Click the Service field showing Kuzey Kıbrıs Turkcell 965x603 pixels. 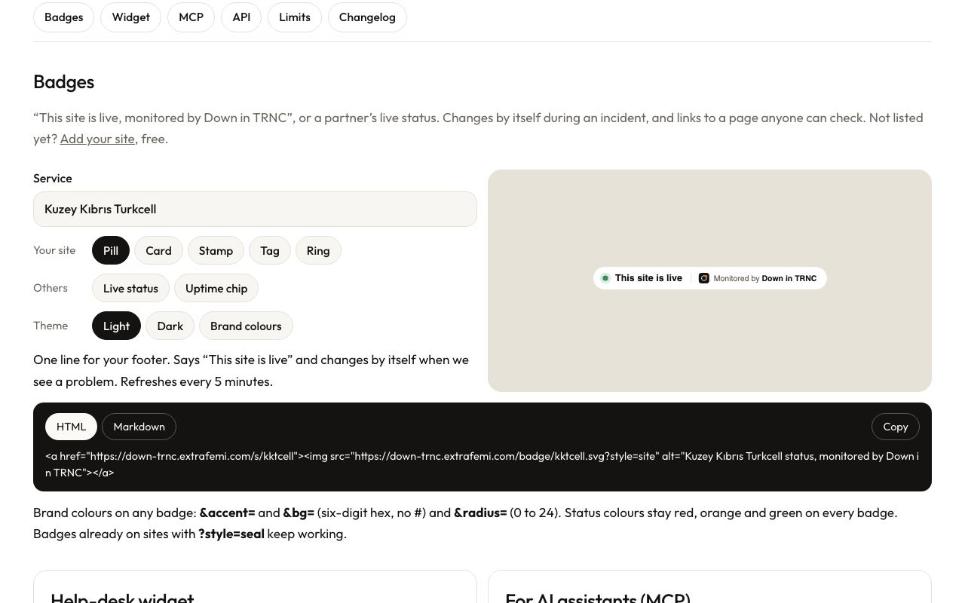pyautogui.click(x=255, y=209)
